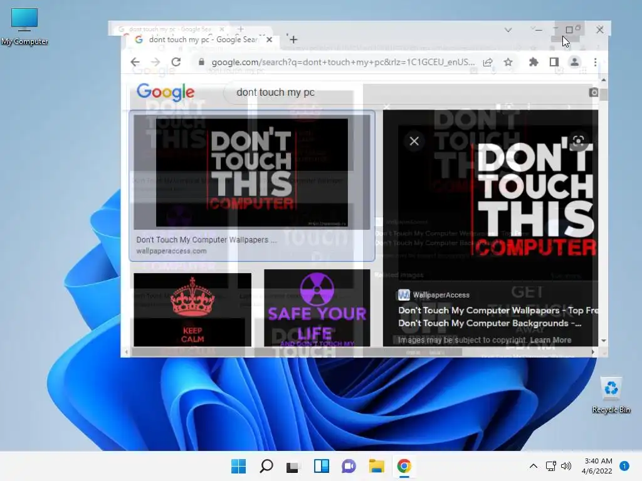Go back to the previous page in Chrome
642x481 pixels.
click(135, 62)
